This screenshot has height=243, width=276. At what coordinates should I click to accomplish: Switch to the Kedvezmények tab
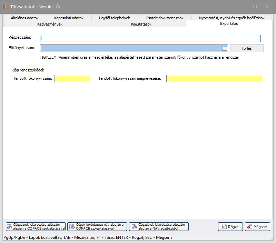pyautogui.click(x=50, y=24)
